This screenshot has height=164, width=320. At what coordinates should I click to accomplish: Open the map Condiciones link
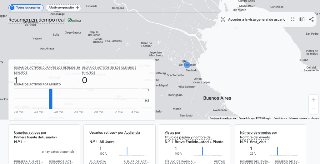[x=280, y=118]
